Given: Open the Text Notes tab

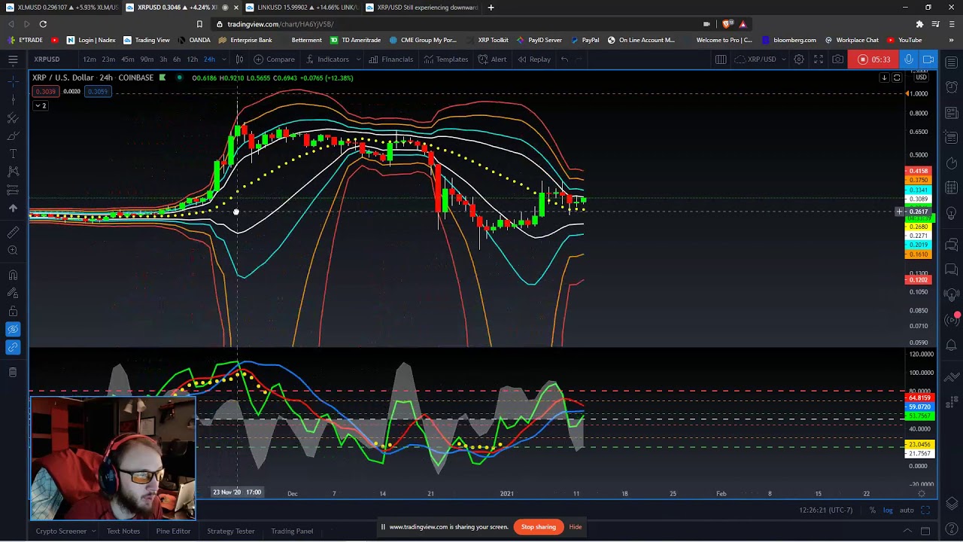Looking at the screenshot, I should 123,531.
